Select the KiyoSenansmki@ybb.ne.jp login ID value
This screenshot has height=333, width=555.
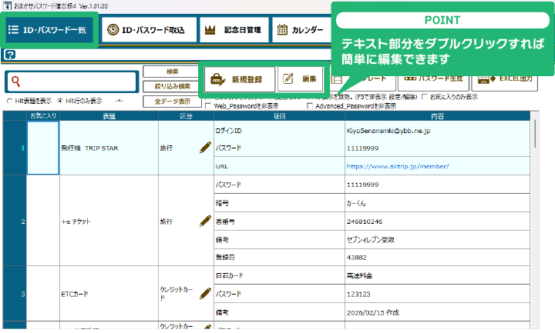pyautogui.click(x=438, y=131)
